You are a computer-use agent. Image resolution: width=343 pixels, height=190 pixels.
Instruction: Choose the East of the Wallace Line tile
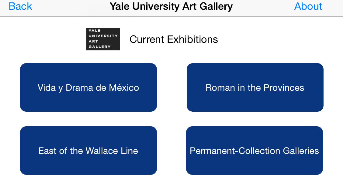click(x=88, y=151)
